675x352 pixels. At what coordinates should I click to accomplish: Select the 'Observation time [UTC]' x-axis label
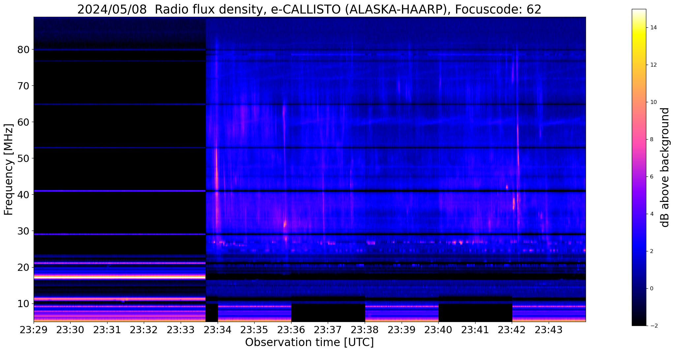(x=309, y=342)
